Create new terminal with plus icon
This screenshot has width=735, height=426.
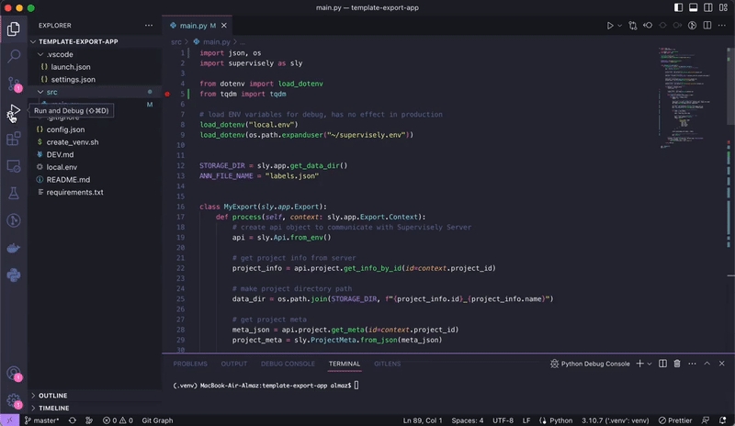point(639,364)
